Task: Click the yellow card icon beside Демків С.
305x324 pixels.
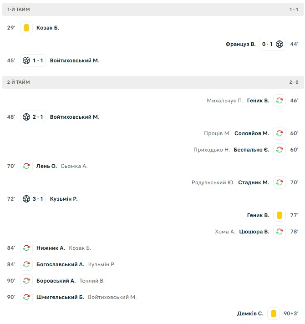Action: 273,314
